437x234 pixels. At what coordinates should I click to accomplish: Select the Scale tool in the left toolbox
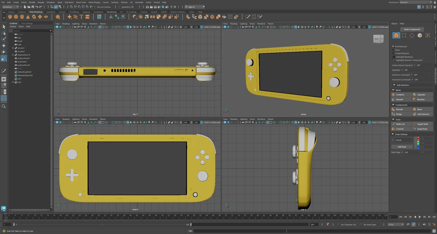4,58
